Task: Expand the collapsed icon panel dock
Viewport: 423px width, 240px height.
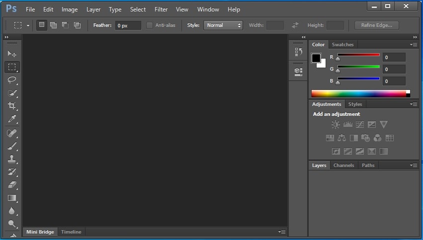Action: click(304, 37)
